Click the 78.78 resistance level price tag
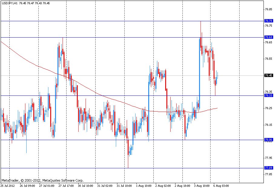Screen dimensions: 275x188 coord(269,21)
